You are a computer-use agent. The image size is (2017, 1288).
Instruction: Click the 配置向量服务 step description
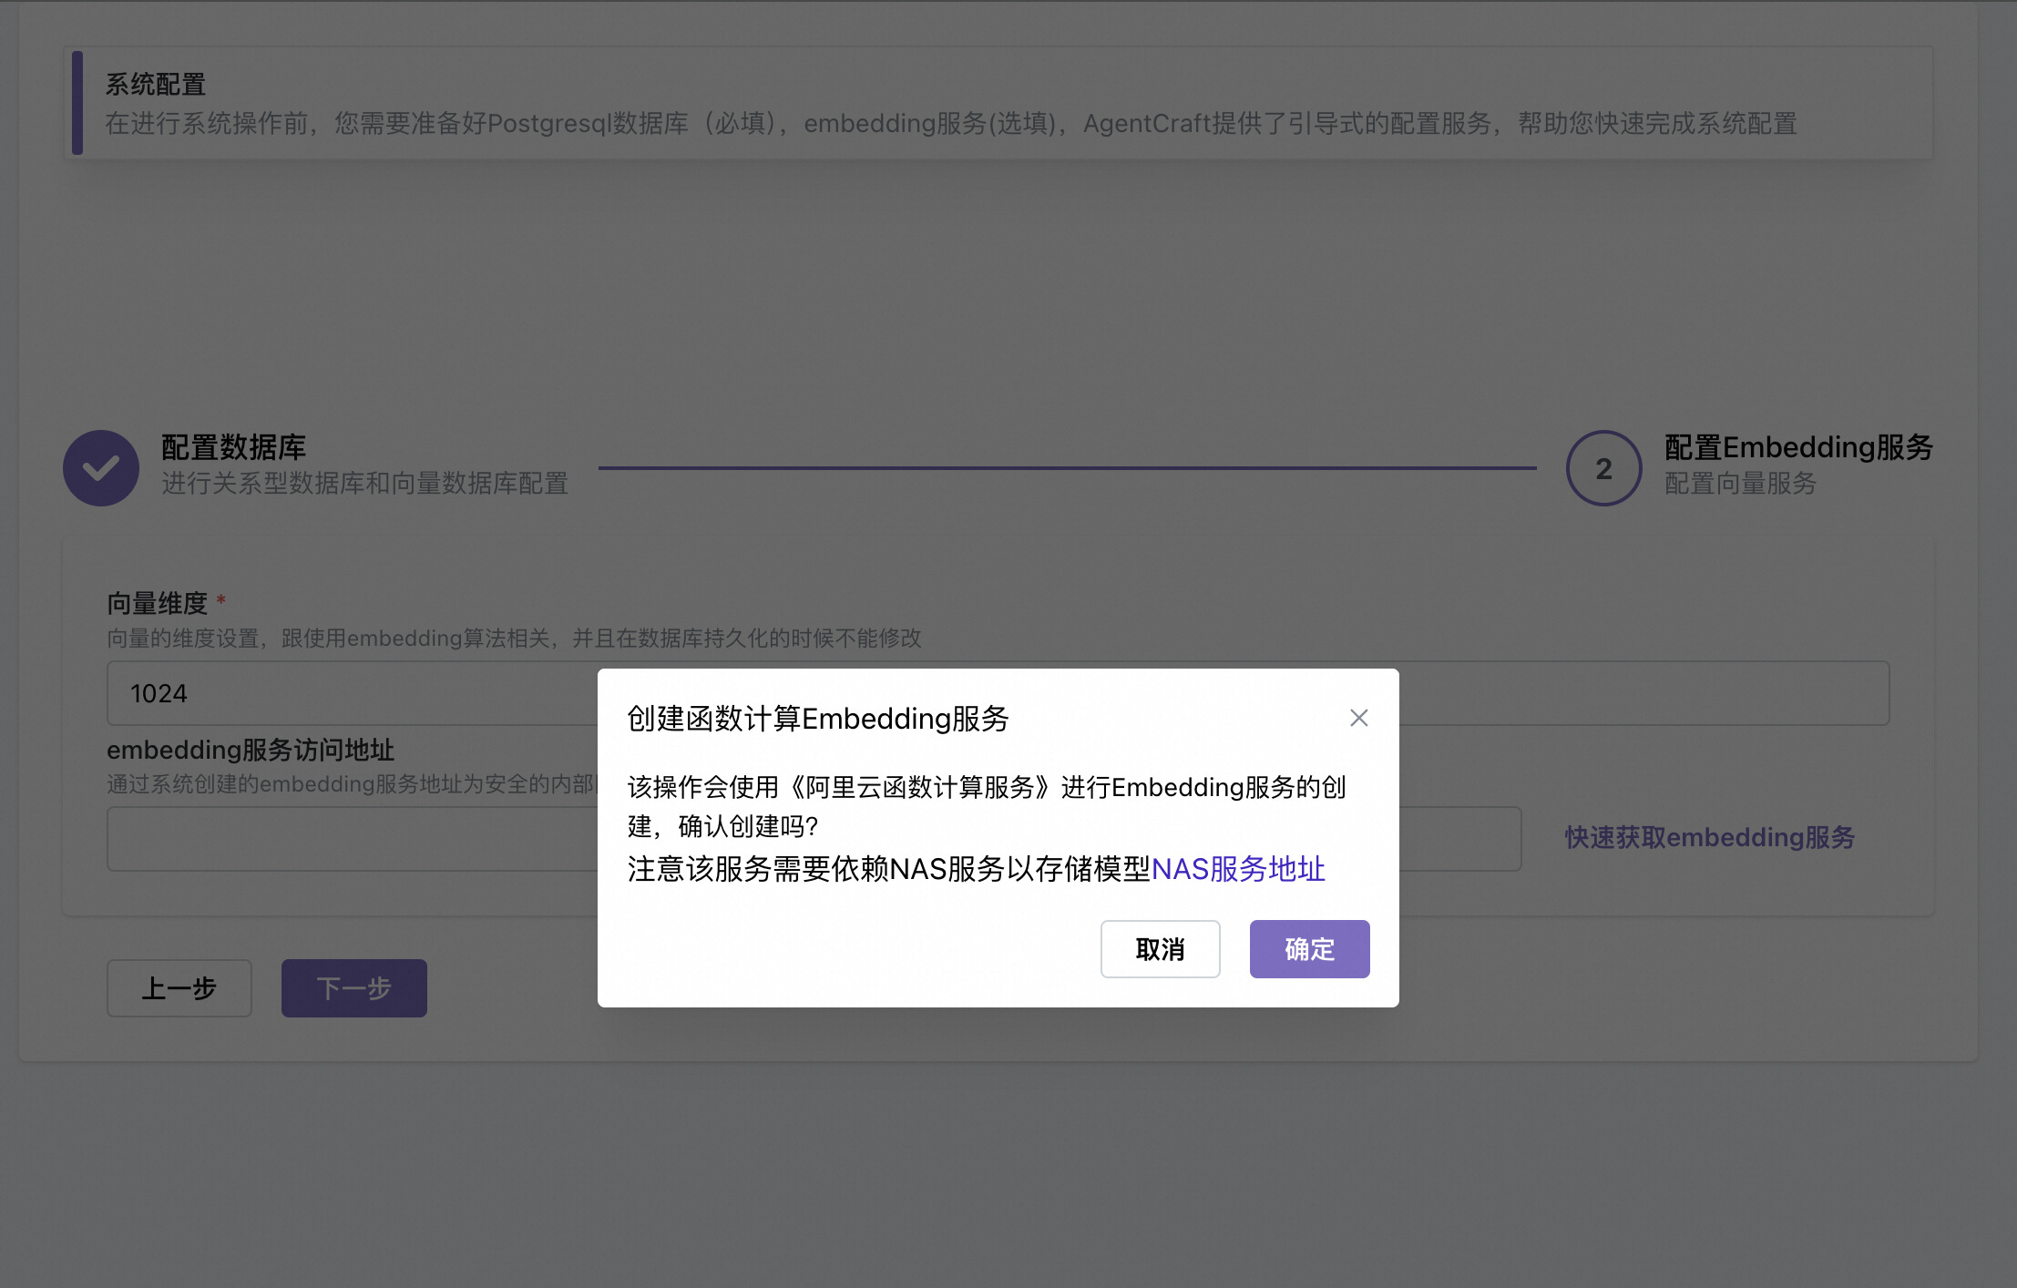click(x=1739, y=484)
